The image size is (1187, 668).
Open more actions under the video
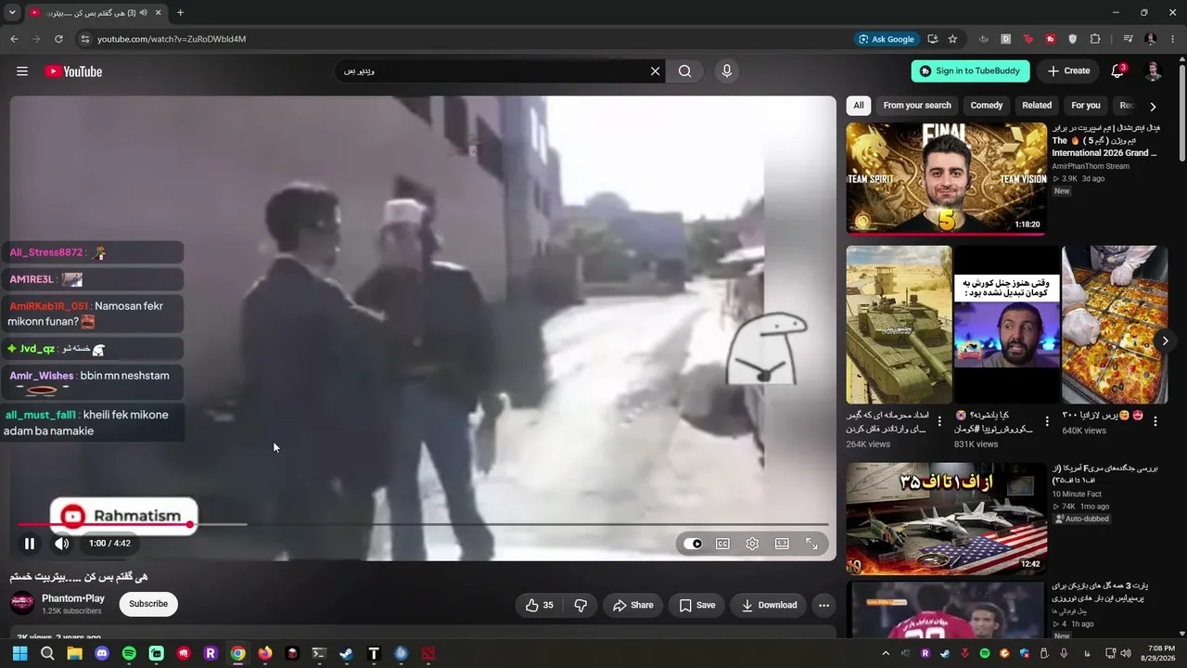[823, 605]
